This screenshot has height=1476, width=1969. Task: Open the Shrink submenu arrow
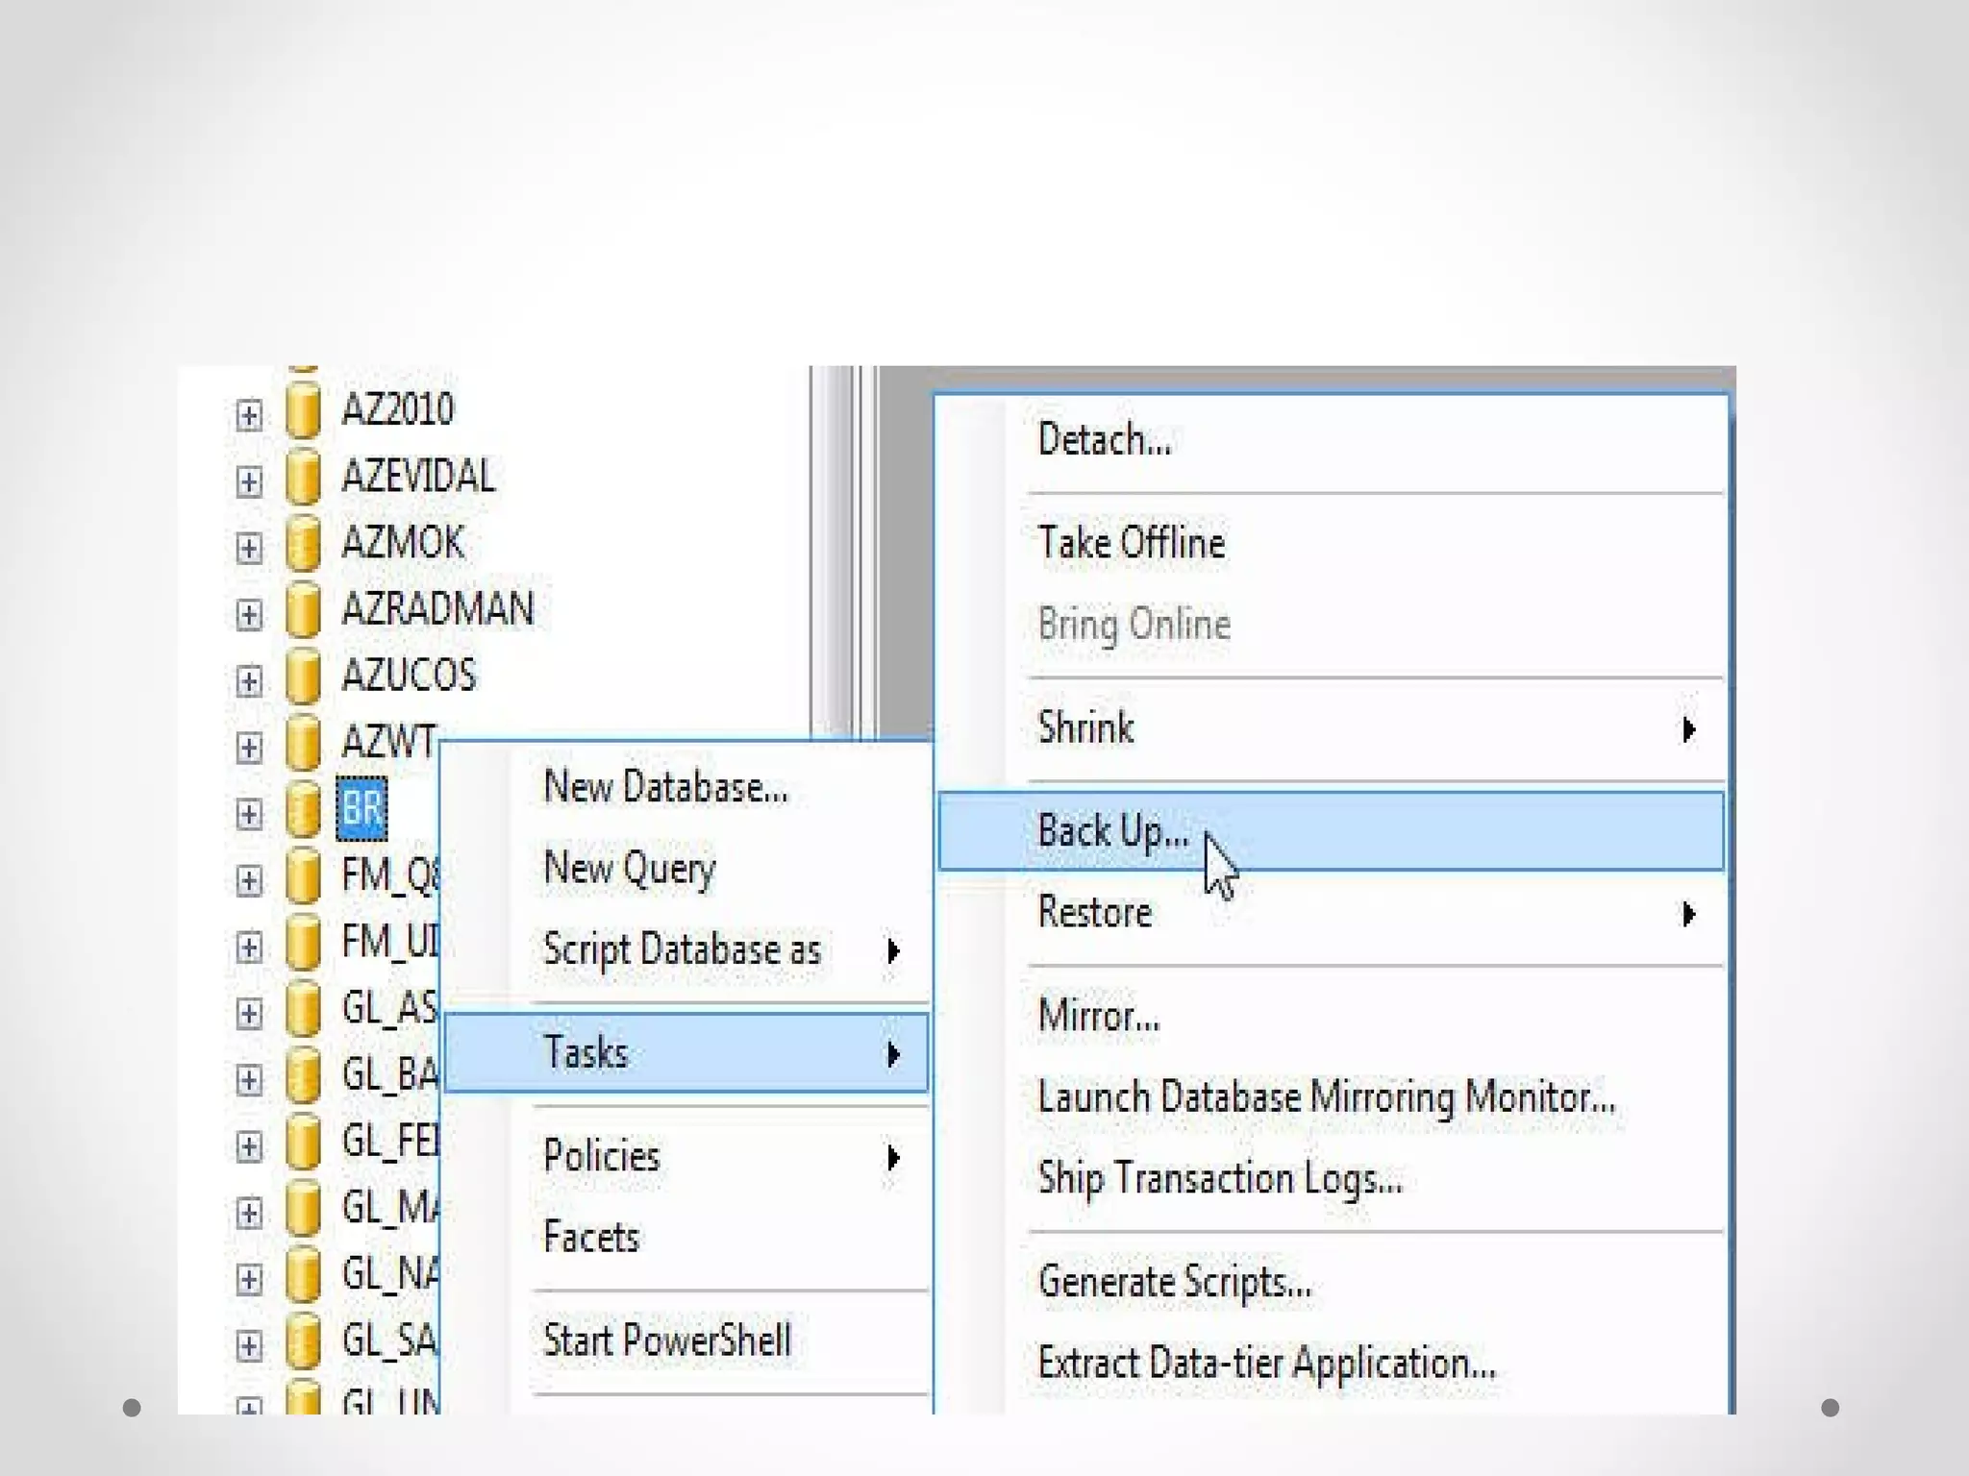1688,729
